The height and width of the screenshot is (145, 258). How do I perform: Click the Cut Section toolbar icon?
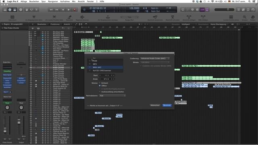pyautogui.click(x=173, y=17)
